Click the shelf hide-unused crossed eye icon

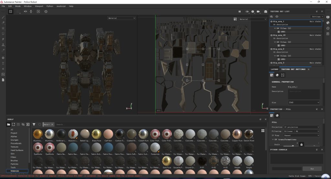23,124
